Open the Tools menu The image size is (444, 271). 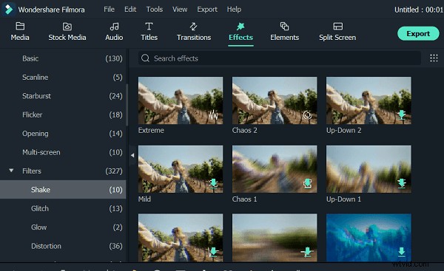[155, 10]
